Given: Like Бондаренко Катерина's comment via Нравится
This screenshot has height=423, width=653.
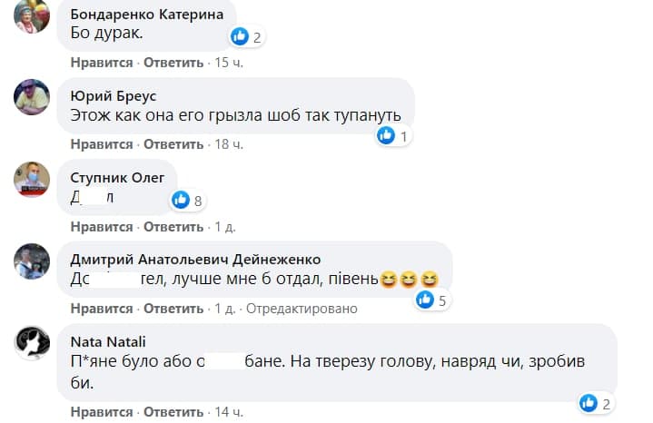Looking at the screenshot, I should coord(102,64).
